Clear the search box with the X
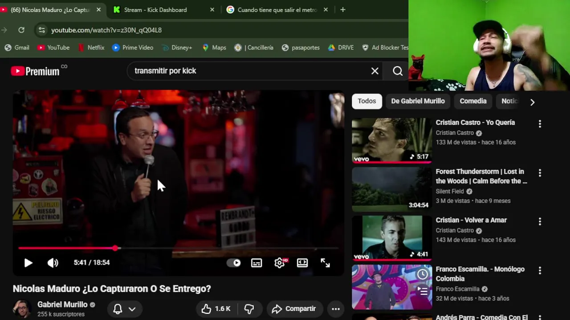 point(375,71)
